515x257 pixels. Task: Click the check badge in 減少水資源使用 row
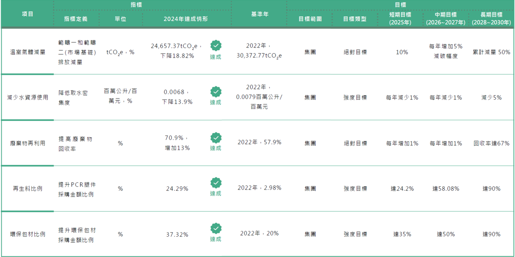point(216,92)
